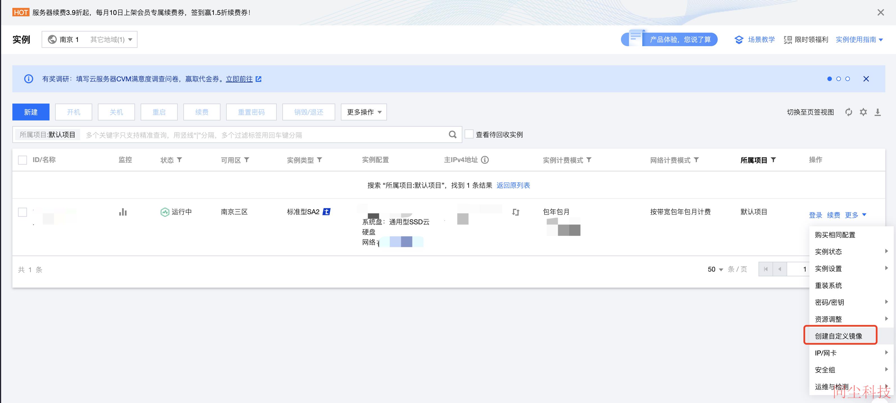Open the column settings gear icon
The width and height of the screenshot is (896, 403).
click(863, 112)
